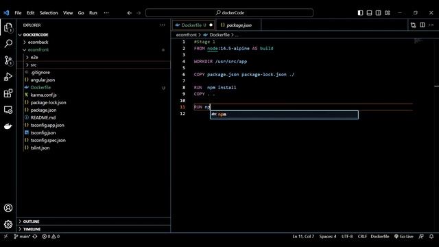The height and width of the screenshot is (247, 439).
Task: Open the Explorer views and more actions menu
Action: pos(163,25)
